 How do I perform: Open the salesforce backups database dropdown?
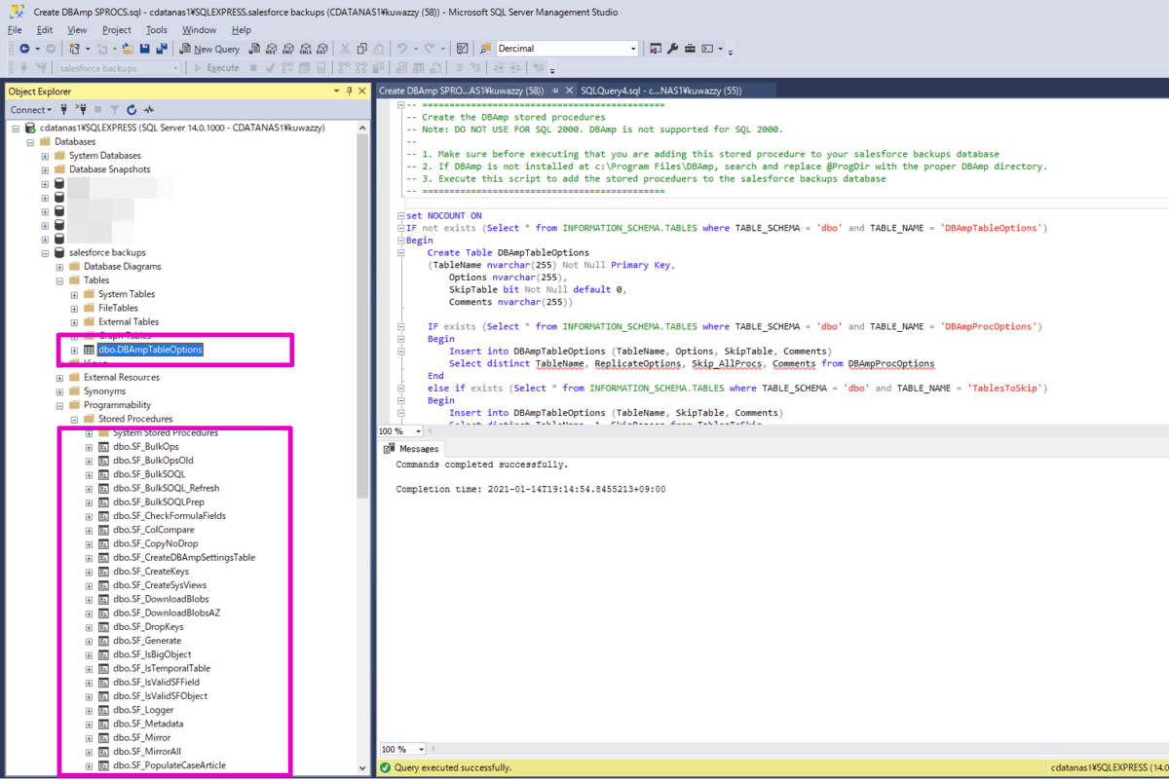(x=175, y=68)
